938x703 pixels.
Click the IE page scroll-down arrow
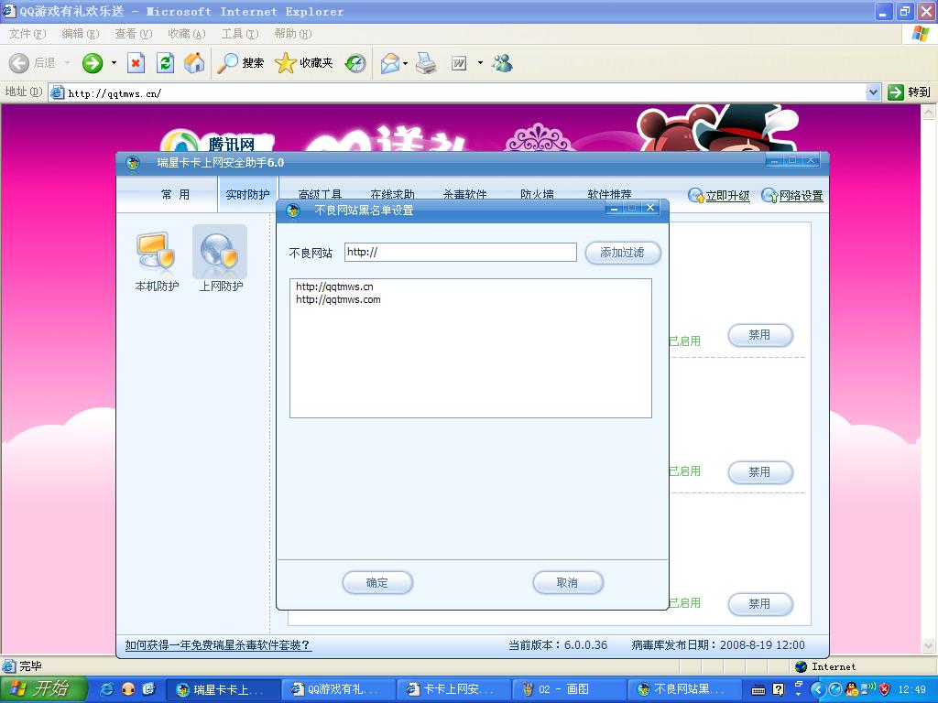(x=928, y=646)
